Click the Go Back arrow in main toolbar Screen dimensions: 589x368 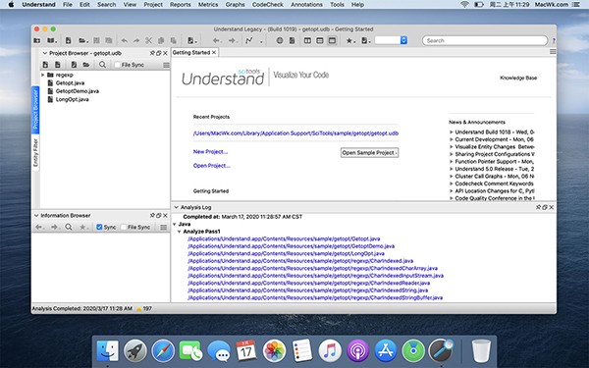tap(216, 40)
